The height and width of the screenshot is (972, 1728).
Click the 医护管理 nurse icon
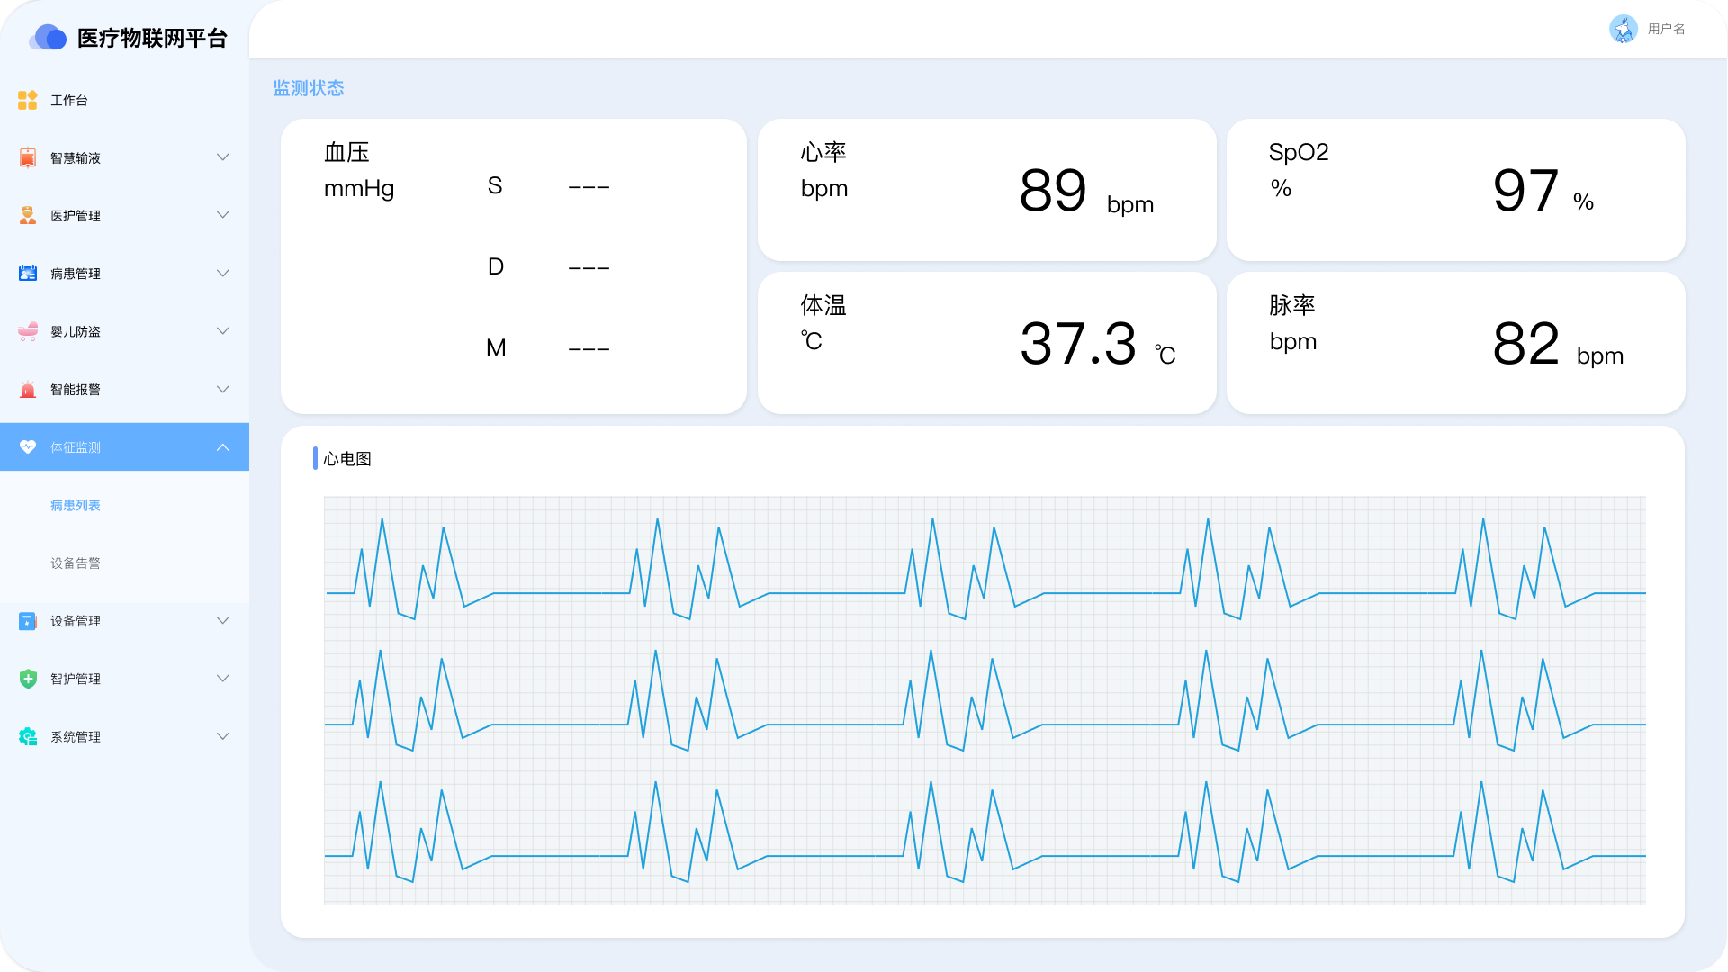point(28,215)
